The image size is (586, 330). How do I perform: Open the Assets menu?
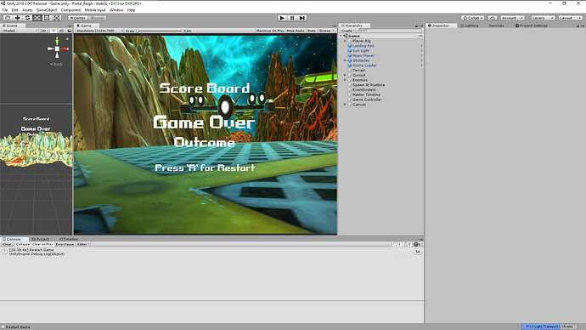point(27,10)
